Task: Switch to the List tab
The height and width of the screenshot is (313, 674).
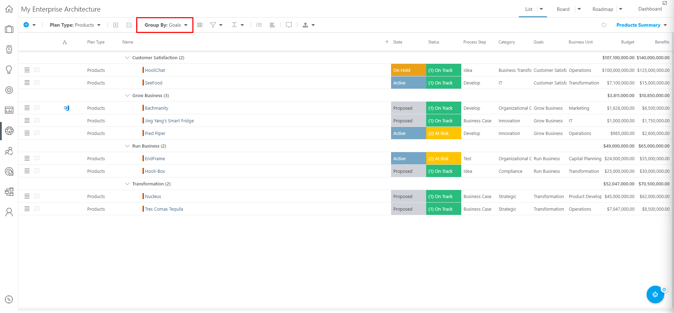Action: 529,9
